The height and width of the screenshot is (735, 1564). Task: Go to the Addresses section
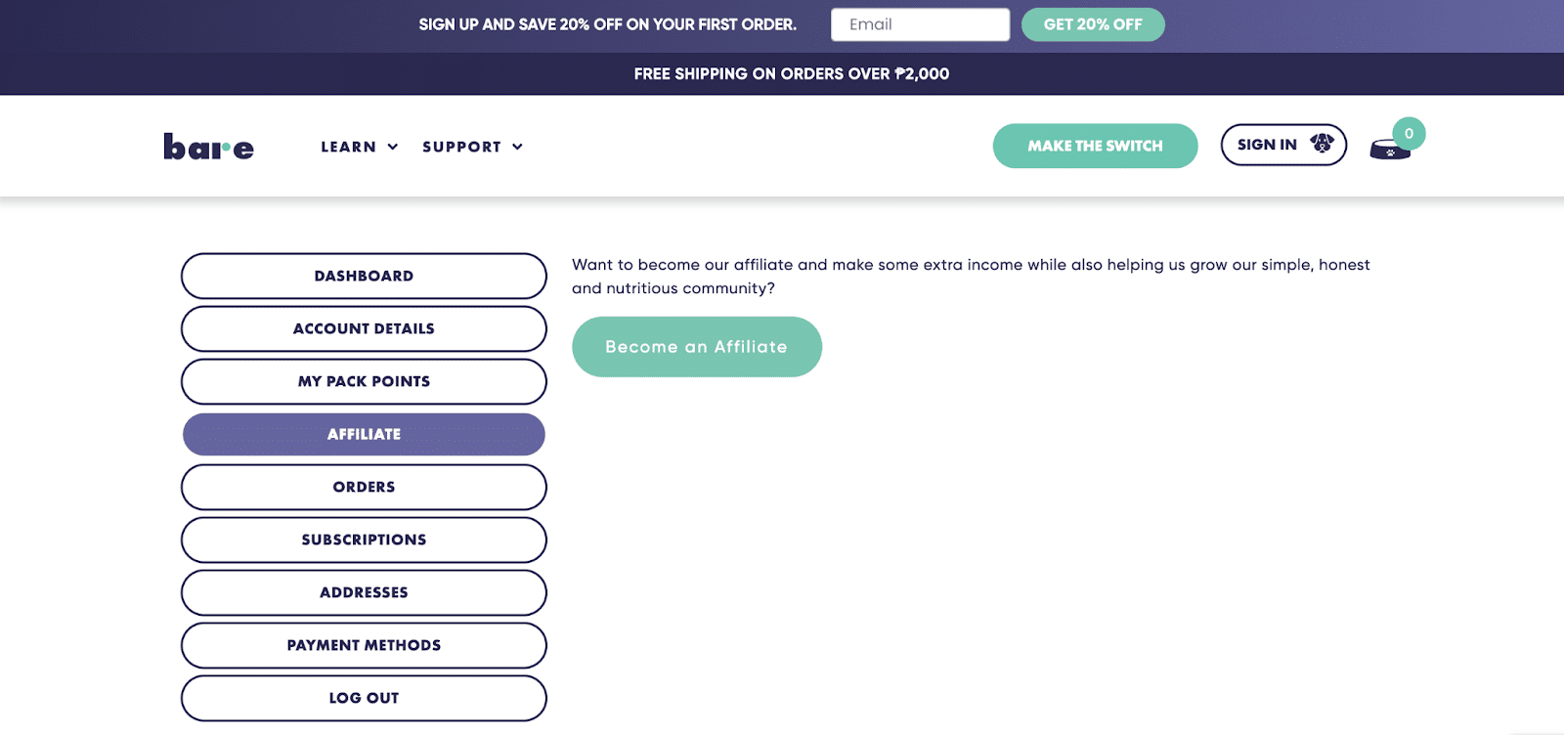pos(364,592)
